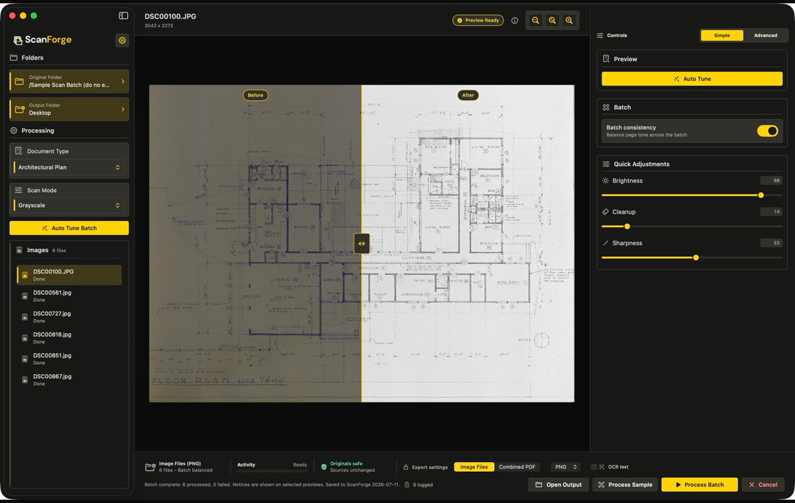This screenshot has width=795, height=503.
Task: Select DSC00851.jpg in the images list
Action: (69, 359)
